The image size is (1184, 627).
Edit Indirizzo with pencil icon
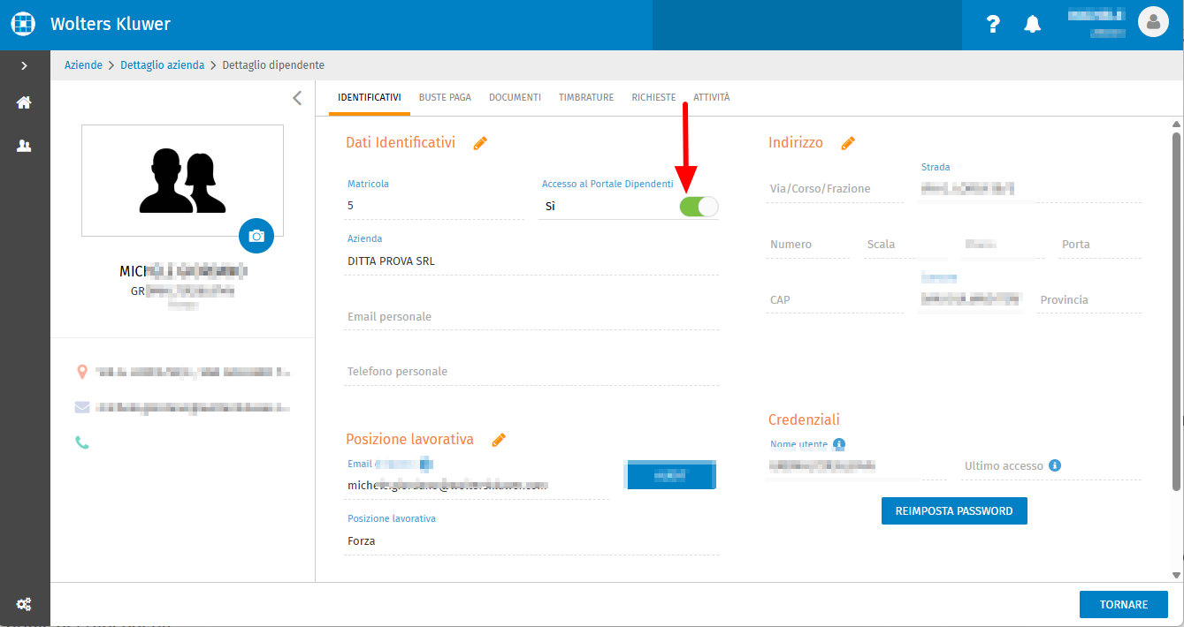coord(848,143)
